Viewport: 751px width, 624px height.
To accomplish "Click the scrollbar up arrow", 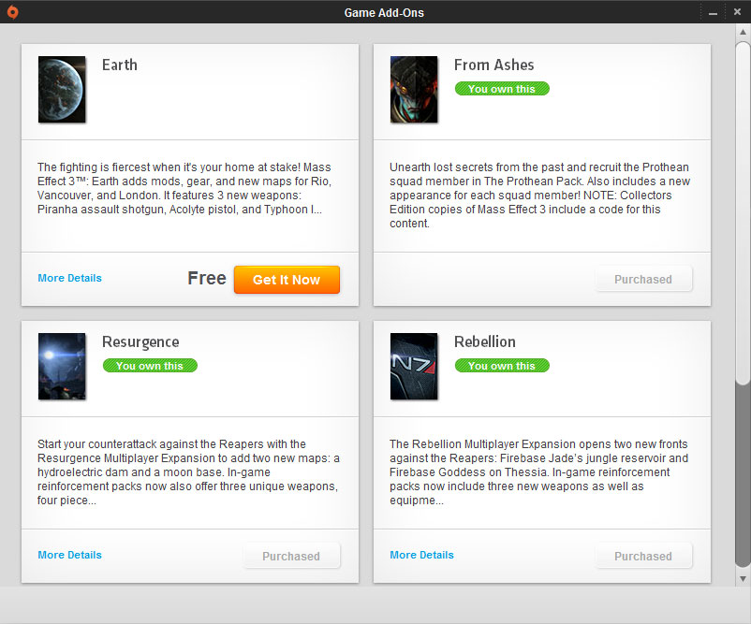I will pos(742,33).
